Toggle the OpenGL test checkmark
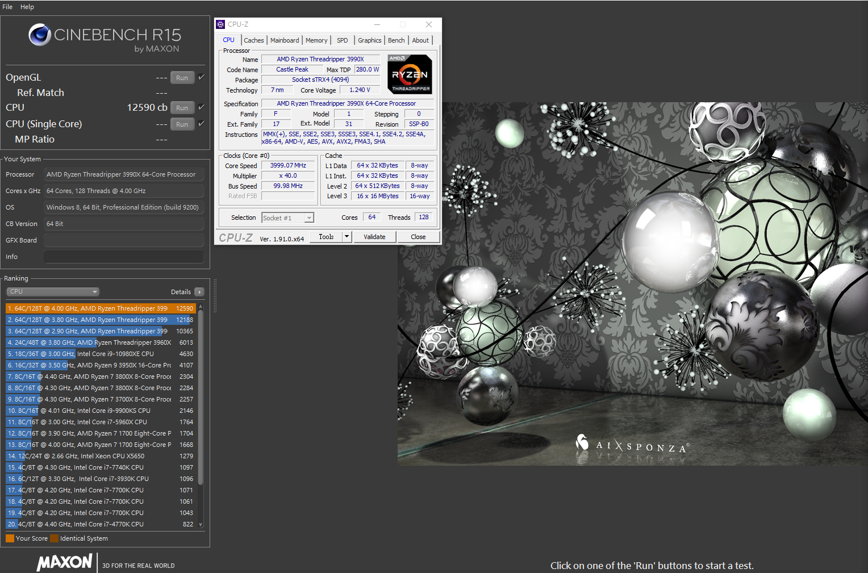 [201, 77]
